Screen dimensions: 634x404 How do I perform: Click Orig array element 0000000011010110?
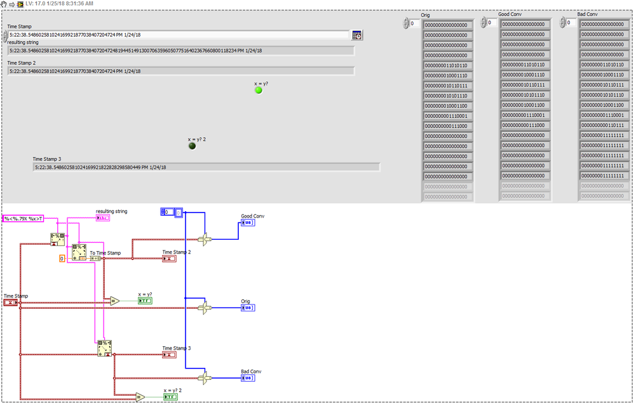click(x=447, y=65)
